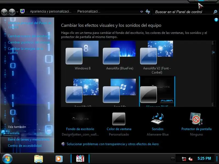Viewport: 219px width, 164px height.
Task: Go forward with the Forward arrow button
Action: pos(12,12)
